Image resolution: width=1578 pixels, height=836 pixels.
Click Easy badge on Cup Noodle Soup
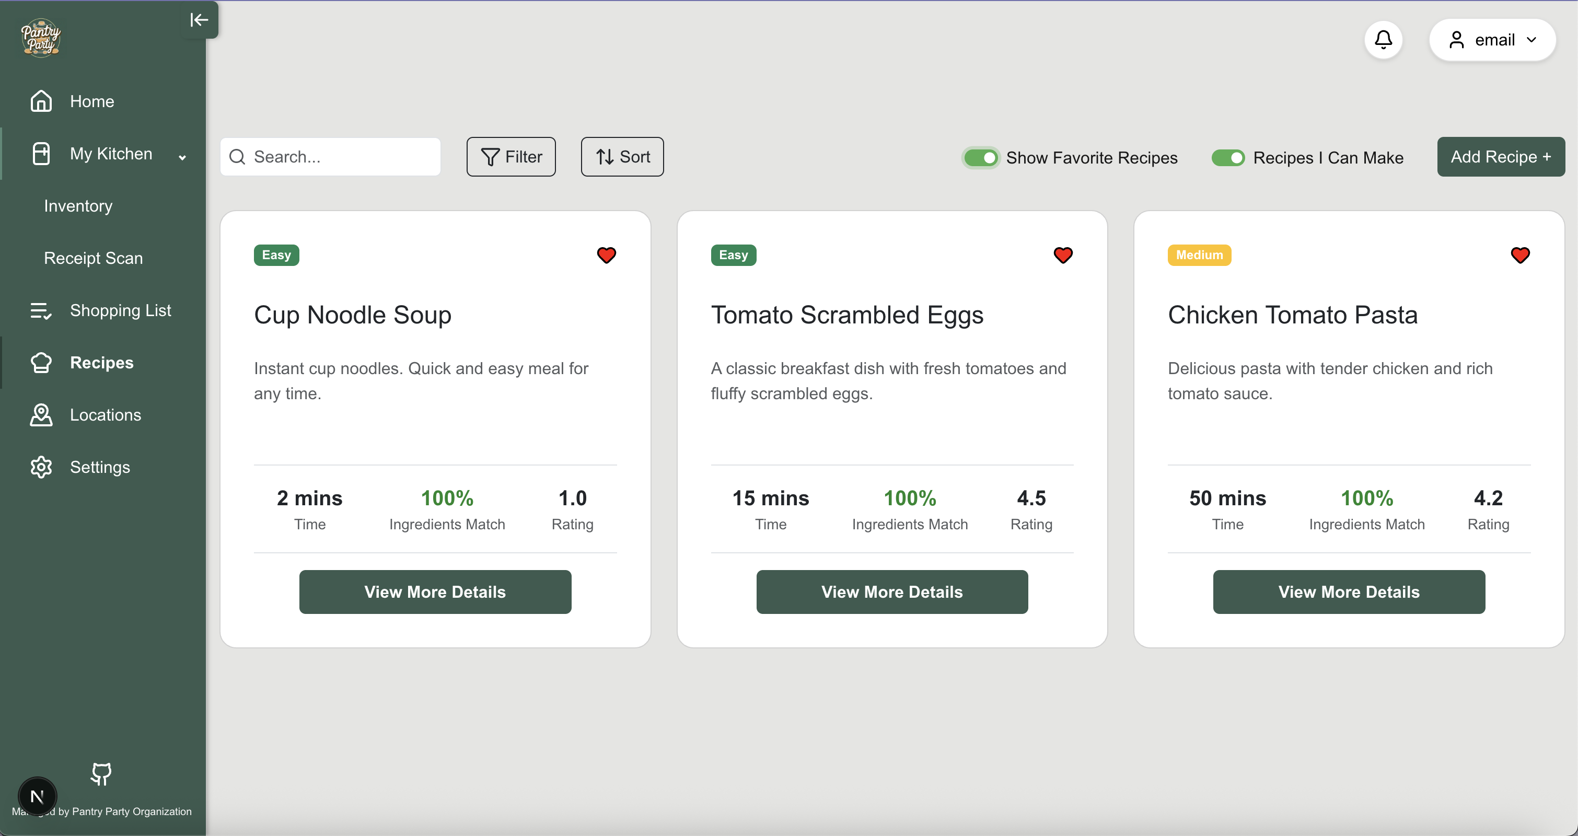276,255
